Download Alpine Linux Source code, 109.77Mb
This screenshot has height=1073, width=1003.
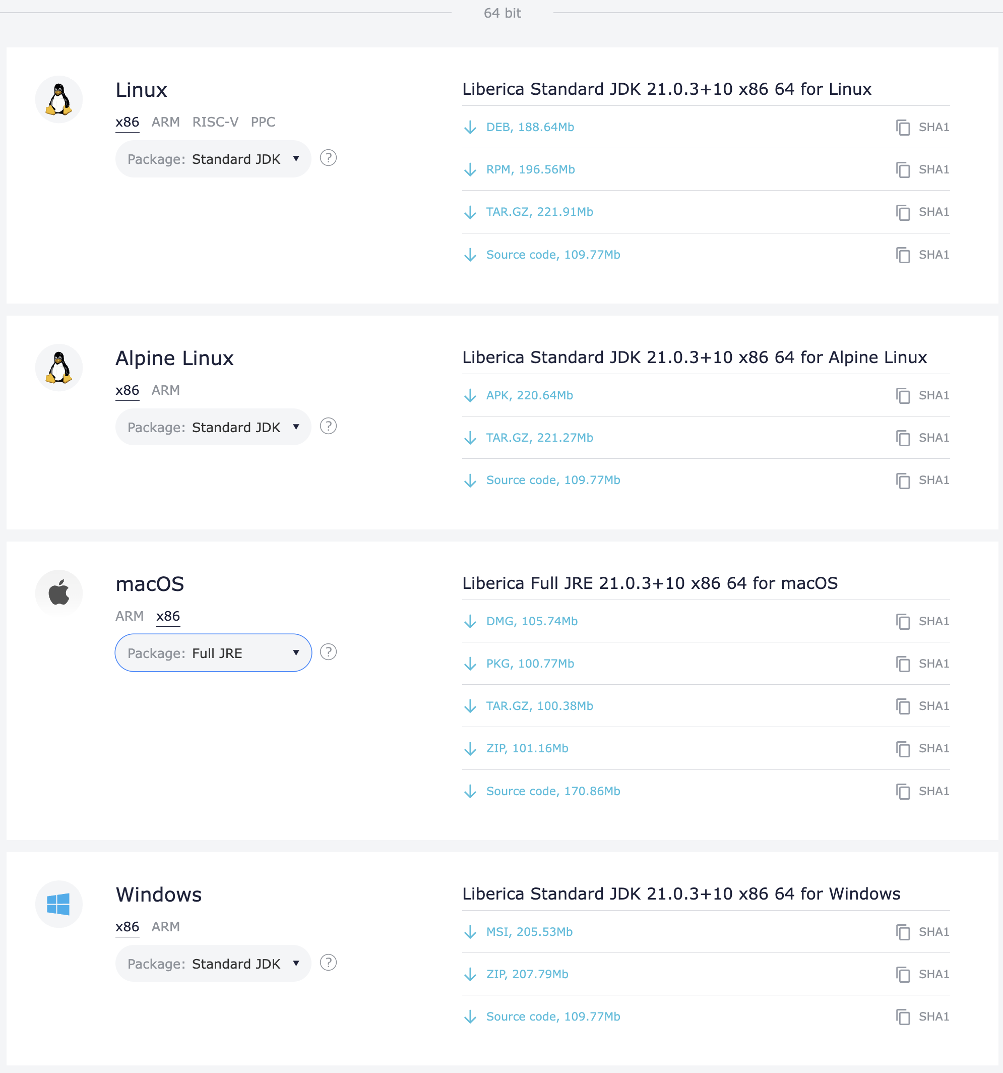542,481
